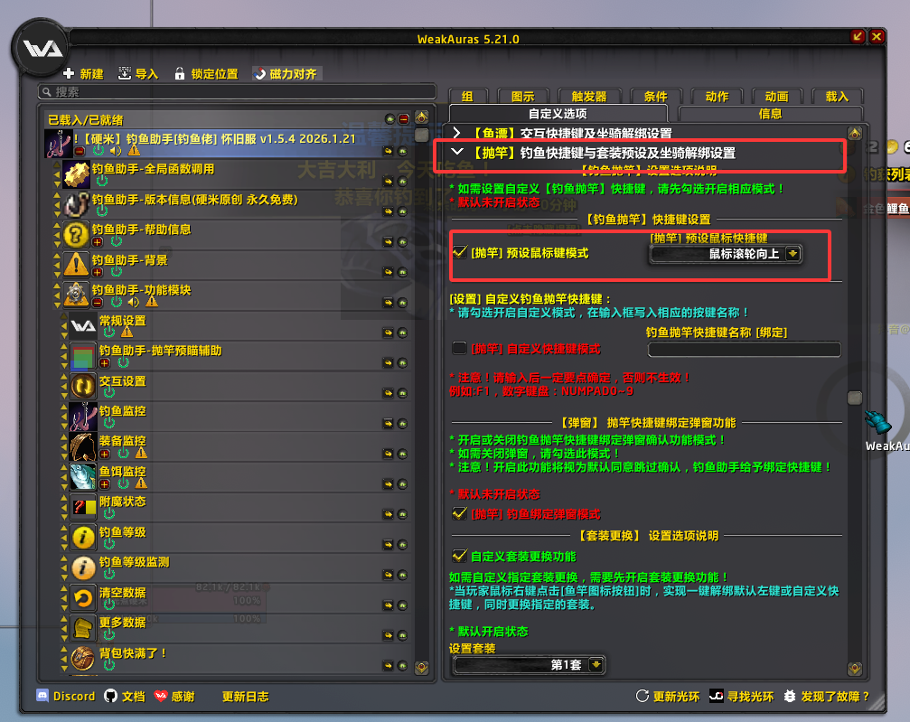The height and width of the screenshot is (722, 910).
Task: Open the 条件 tab
Action: [x=656, y=97]
